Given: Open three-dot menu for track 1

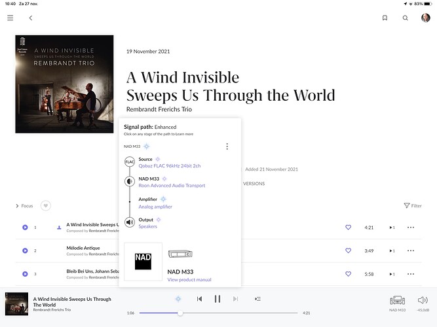Looking at the screenshot, I should pyautogui.click(x=411, y=228).
